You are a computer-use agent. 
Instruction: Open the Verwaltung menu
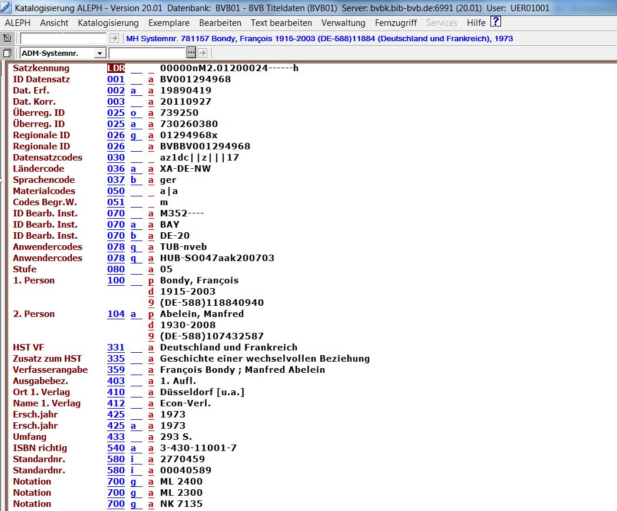click(x=343, y=23)
